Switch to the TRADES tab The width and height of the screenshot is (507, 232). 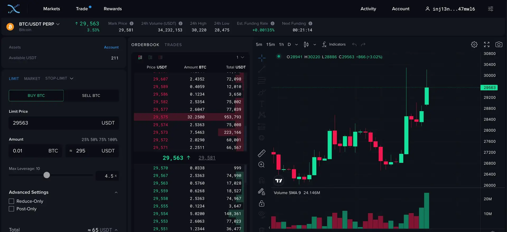point(173,45)
